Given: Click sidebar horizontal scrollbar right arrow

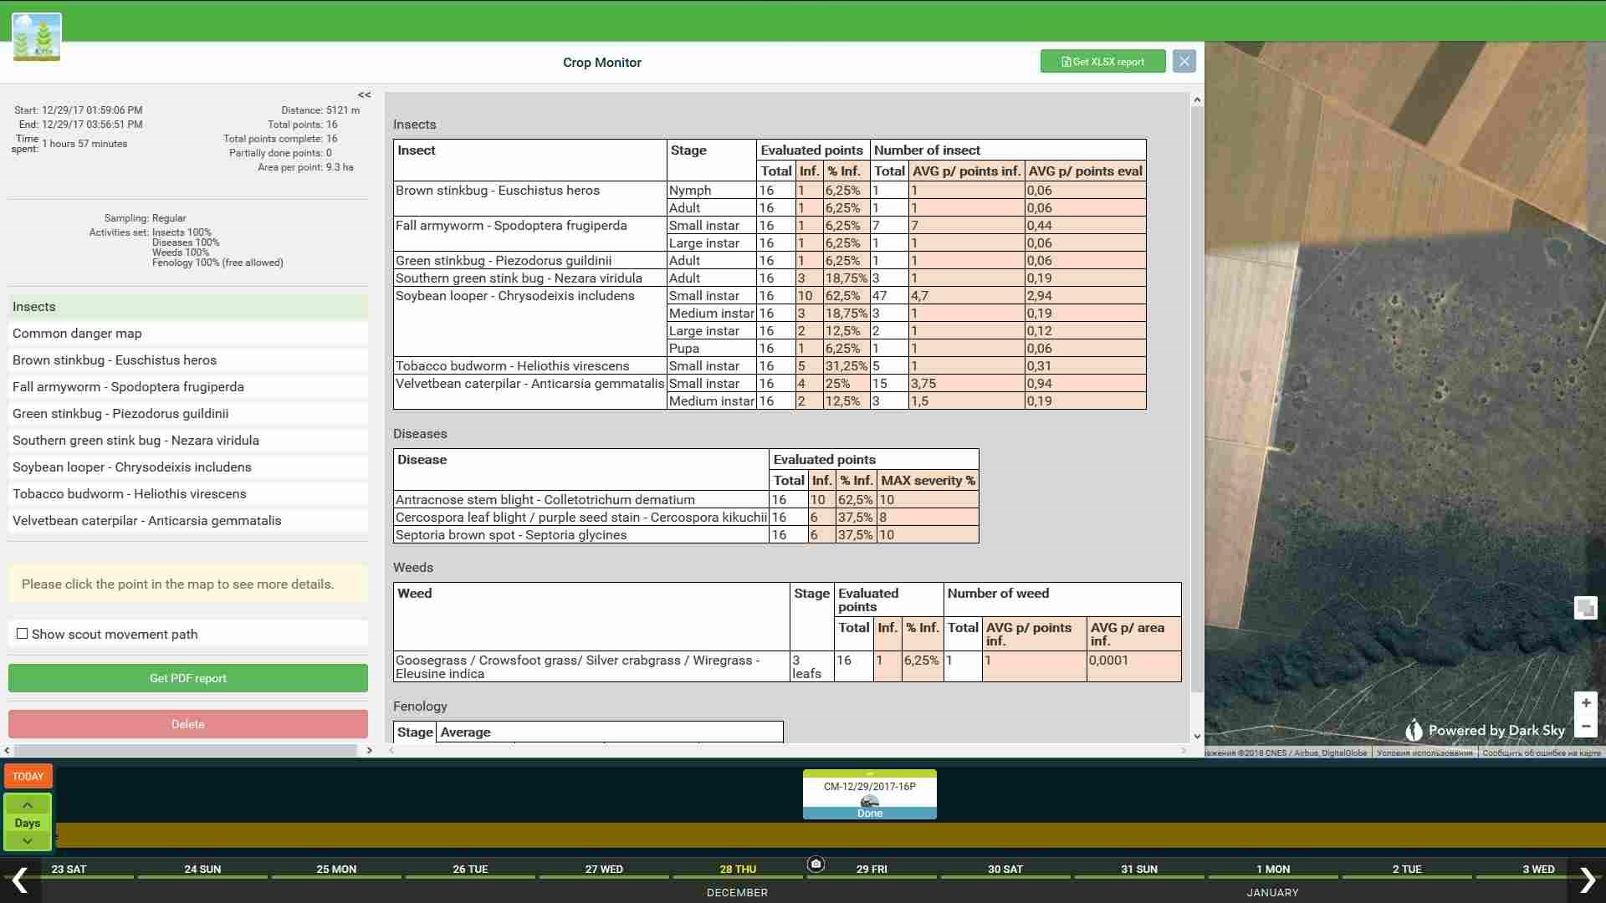Looking at the screenshot, I should click(370, 751).
